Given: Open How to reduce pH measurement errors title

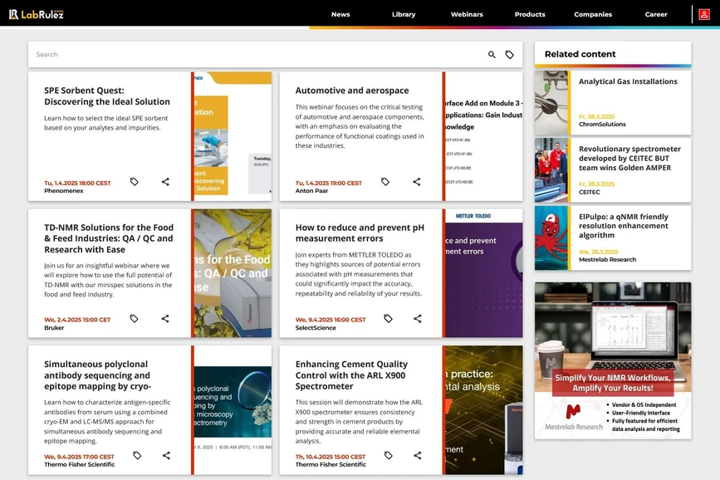Looking at the screenshot, I should (360, 233).
